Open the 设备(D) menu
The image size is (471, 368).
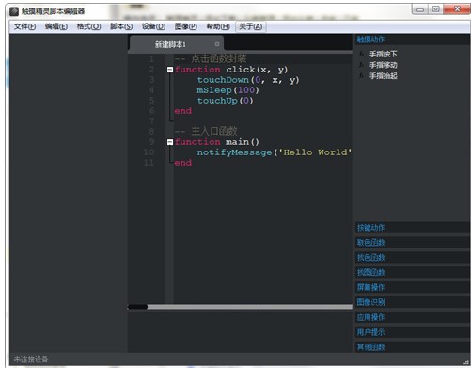(x=153, y=26)
